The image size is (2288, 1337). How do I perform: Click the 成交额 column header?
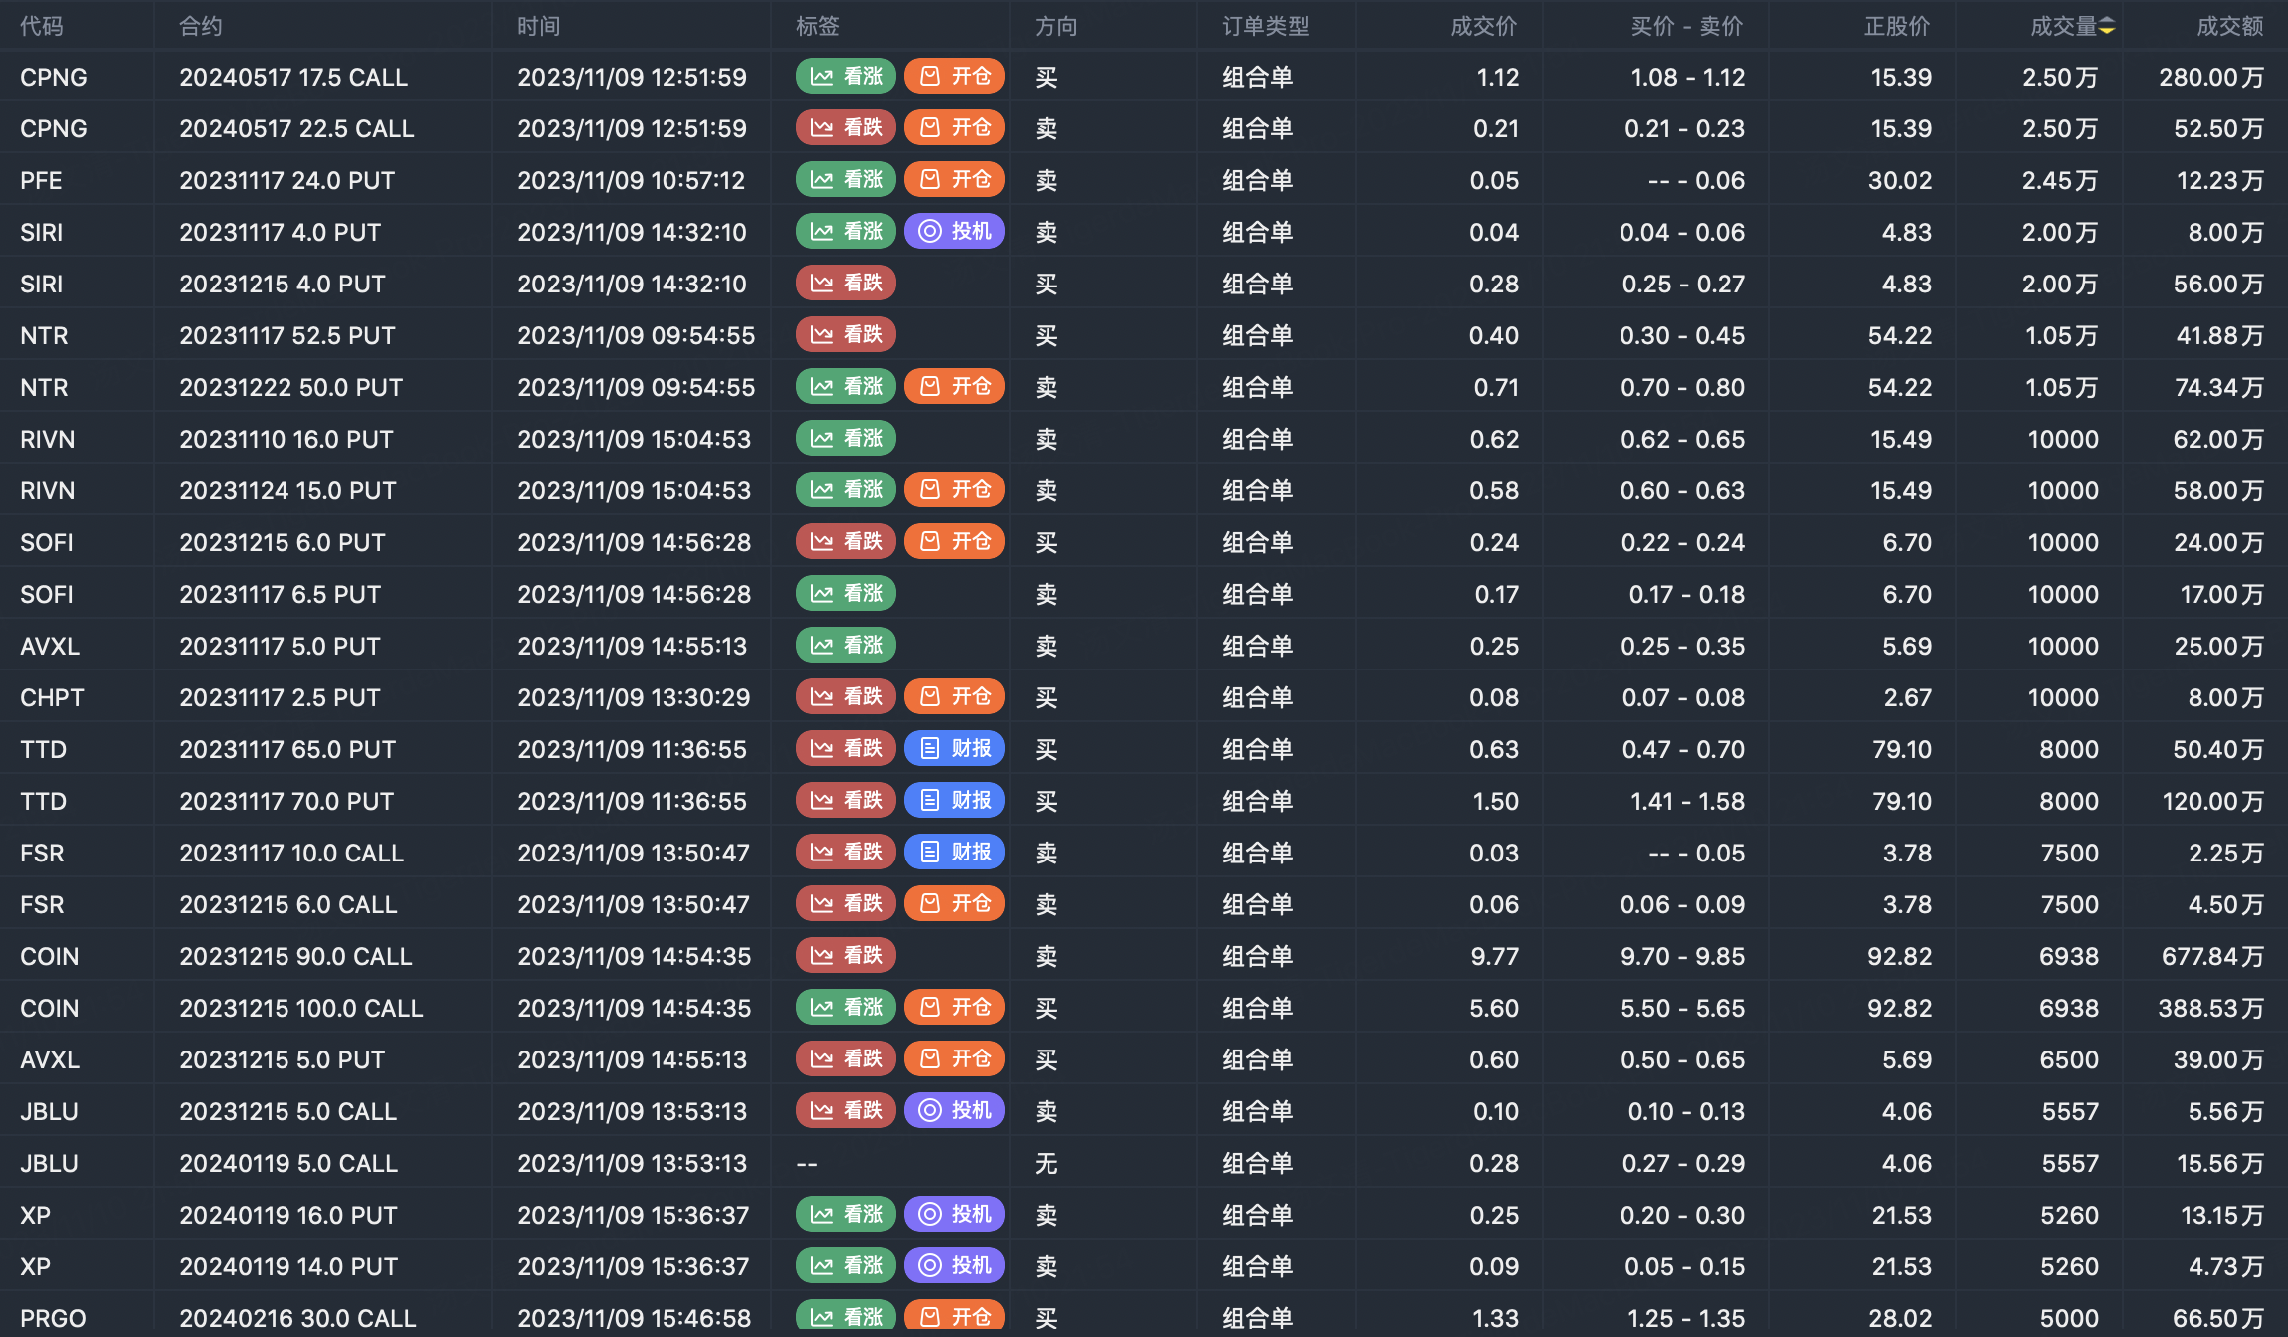click(x=2230, y=27)
